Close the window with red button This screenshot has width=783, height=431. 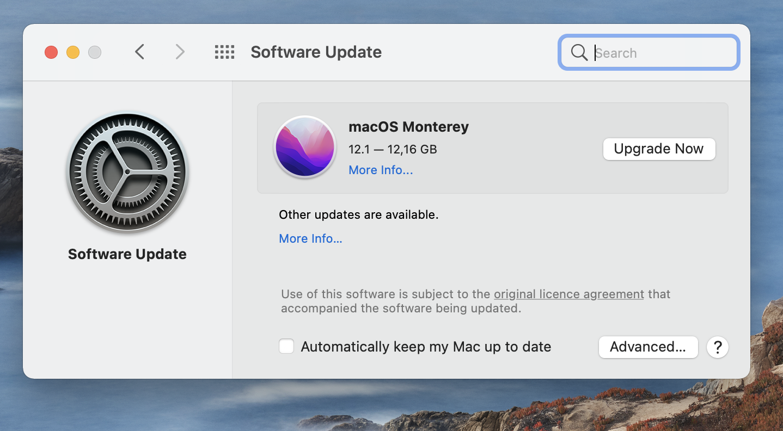tap(51, 52)
